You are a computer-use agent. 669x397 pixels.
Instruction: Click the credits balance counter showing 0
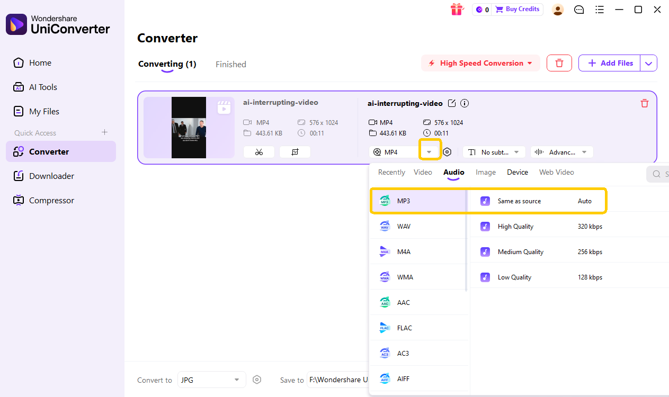pyautogui.click(x=482, y=10)
